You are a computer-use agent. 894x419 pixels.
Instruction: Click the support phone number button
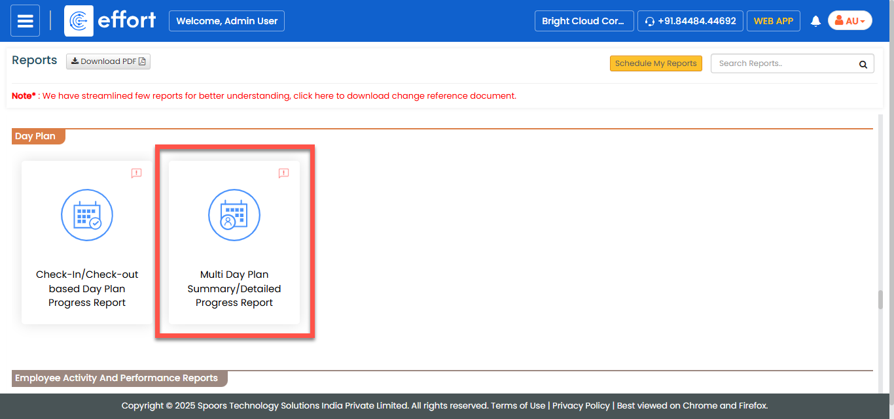tap(690, 21)
